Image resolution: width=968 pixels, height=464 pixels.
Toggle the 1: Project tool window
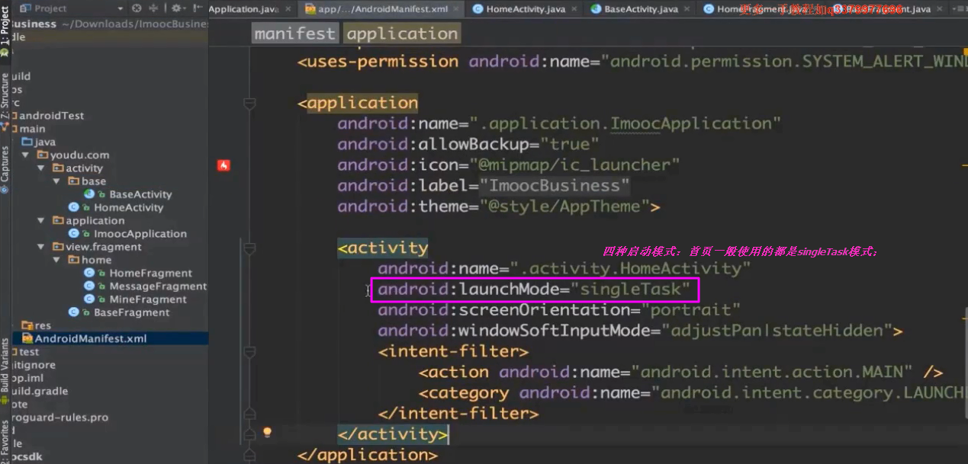5,32
